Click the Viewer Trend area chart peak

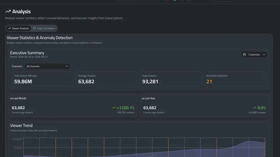click(249, 141)
